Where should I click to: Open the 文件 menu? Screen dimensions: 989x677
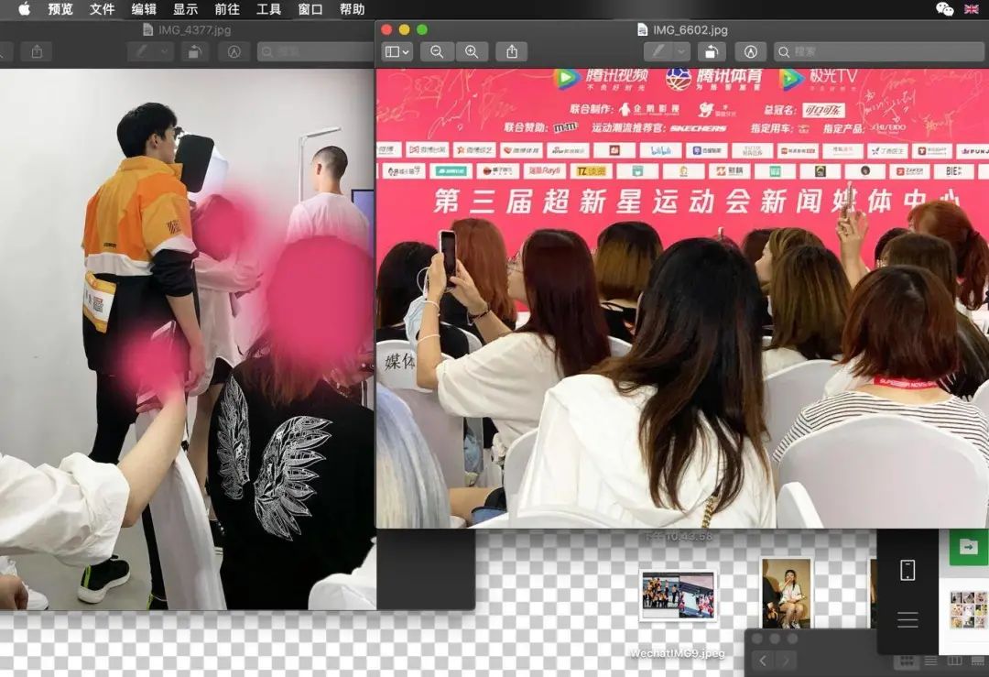pos(102,9)
